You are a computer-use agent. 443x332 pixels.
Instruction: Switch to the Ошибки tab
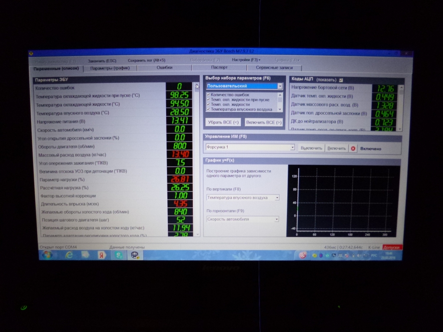(x=164, y=68)
